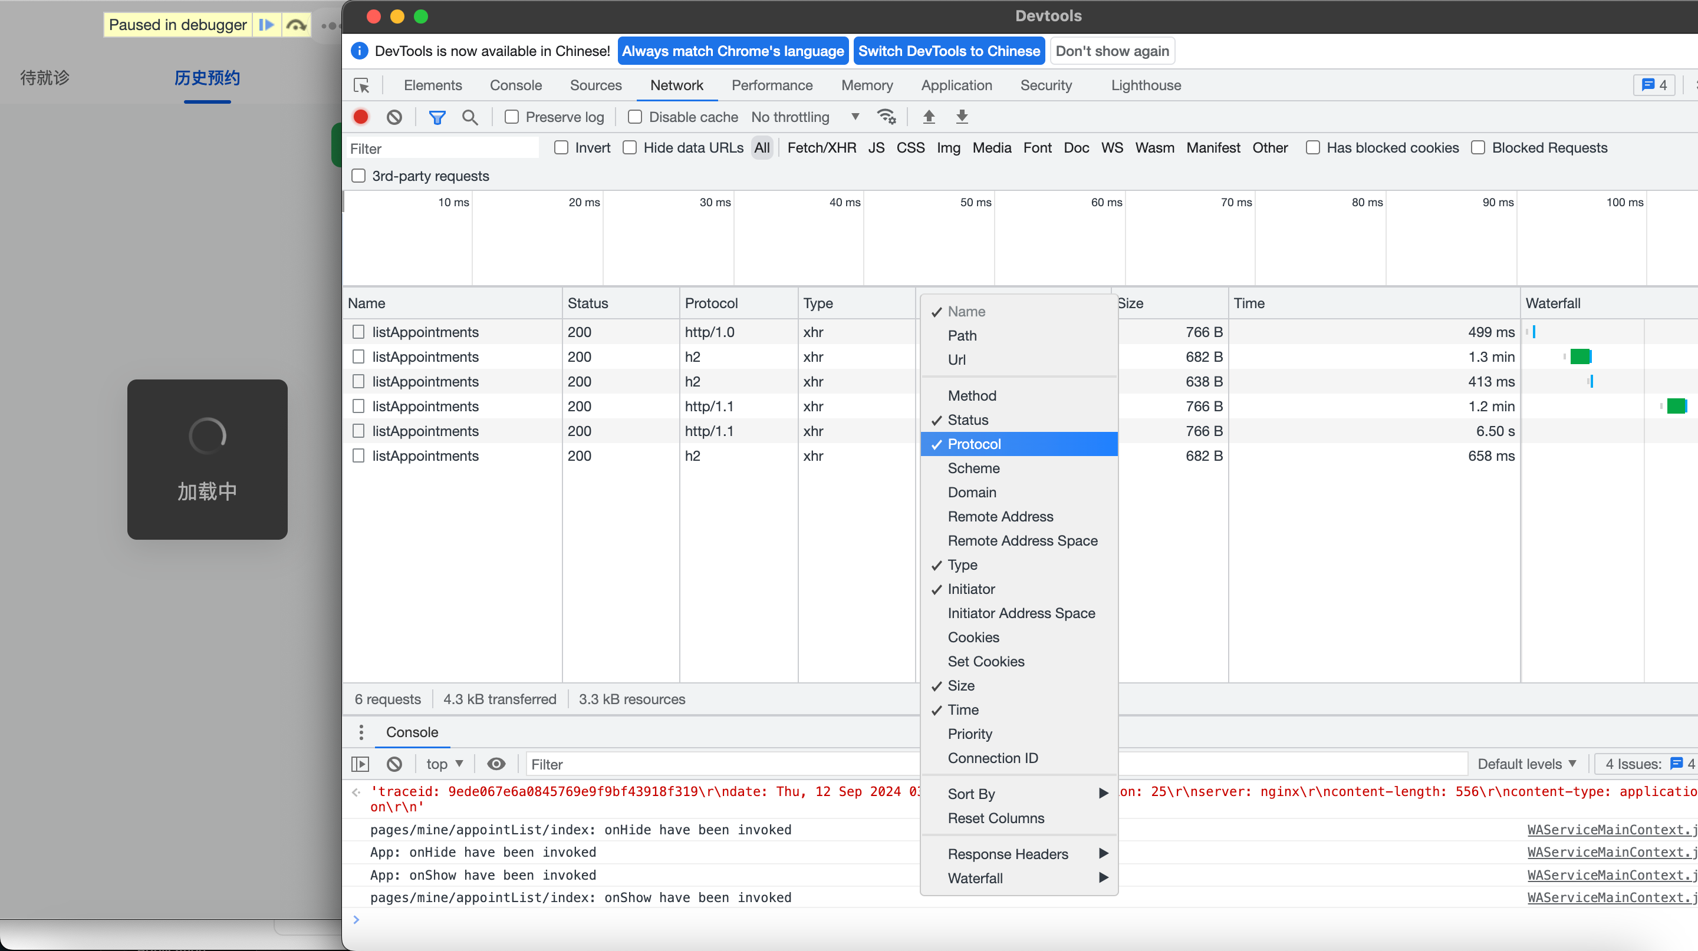This screenshot has width=1698, height=951.
Task: Click Don't show again button
Action: [x=1112, y=51]
